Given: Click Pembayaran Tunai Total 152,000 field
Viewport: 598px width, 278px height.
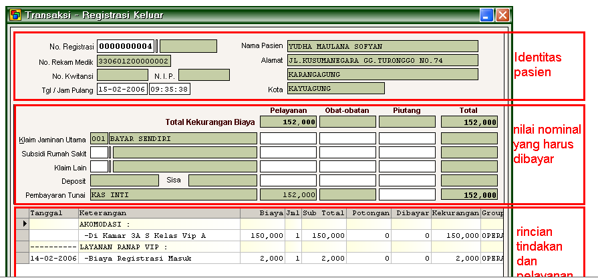Looking at the screenshot, I should pos(470,195).
